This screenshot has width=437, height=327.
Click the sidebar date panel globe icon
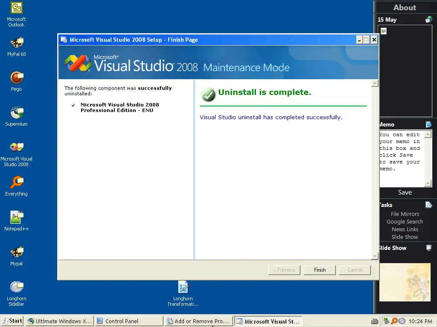[428, 20]
